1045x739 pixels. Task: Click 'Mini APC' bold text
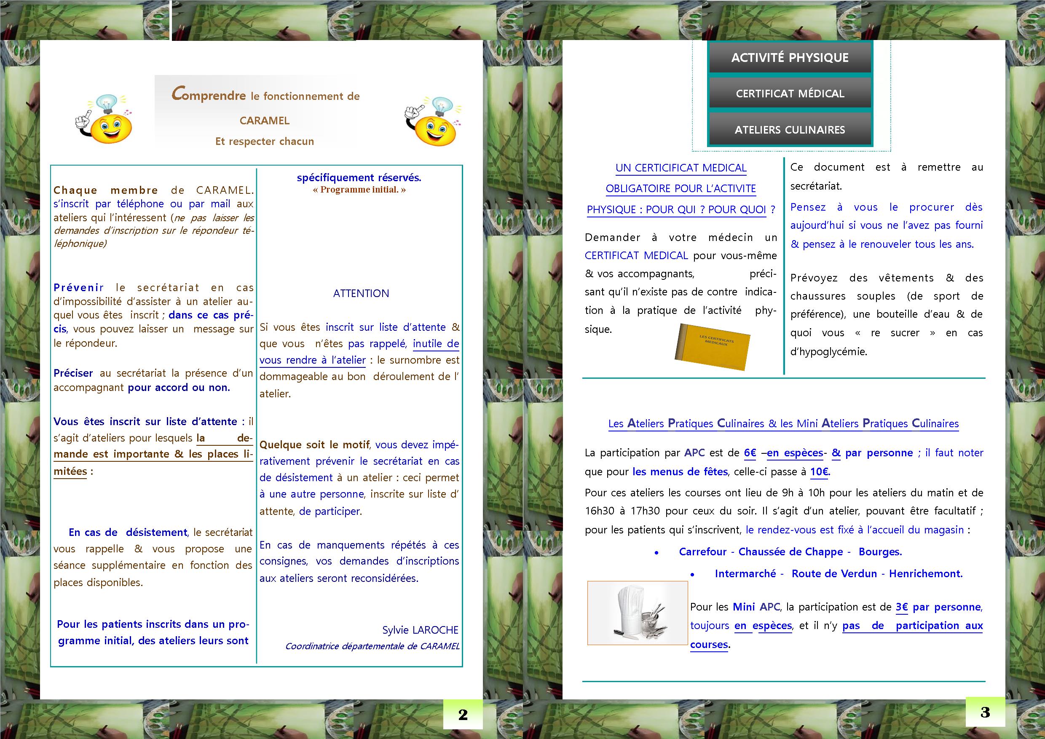[x=756, y=607]
